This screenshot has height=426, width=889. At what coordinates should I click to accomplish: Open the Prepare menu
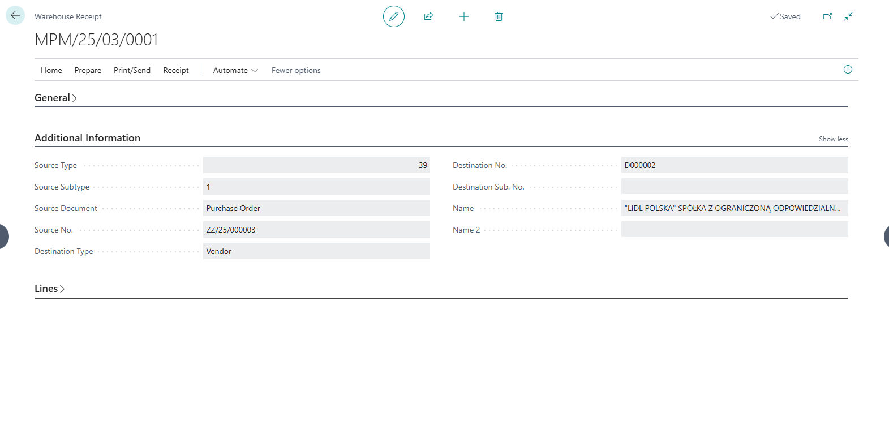88,70
